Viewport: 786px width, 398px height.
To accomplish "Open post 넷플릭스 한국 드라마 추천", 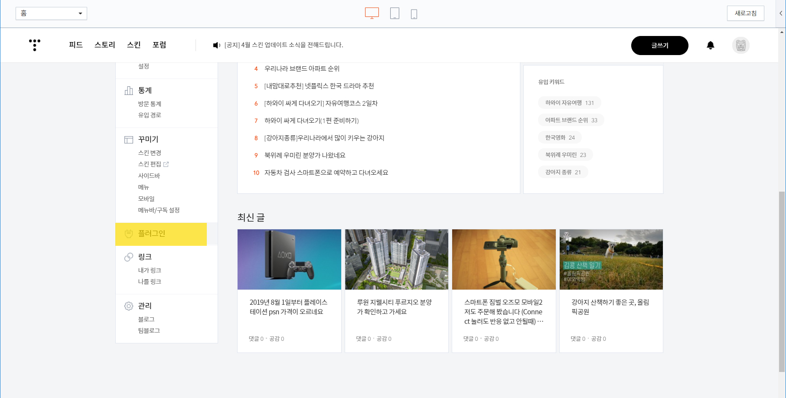I will [319, 86].
